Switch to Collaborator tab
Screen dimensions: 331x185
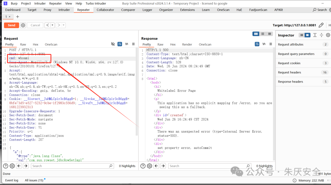pyautogui.click(x=105, y=10)
